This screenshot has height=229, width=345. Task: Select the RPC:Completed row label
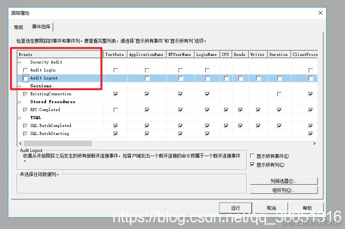tap(45, 110)
